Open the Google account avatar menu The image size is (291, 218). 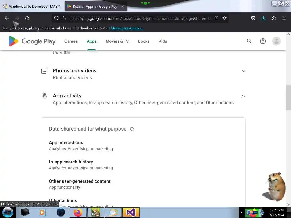coord(276,41)
